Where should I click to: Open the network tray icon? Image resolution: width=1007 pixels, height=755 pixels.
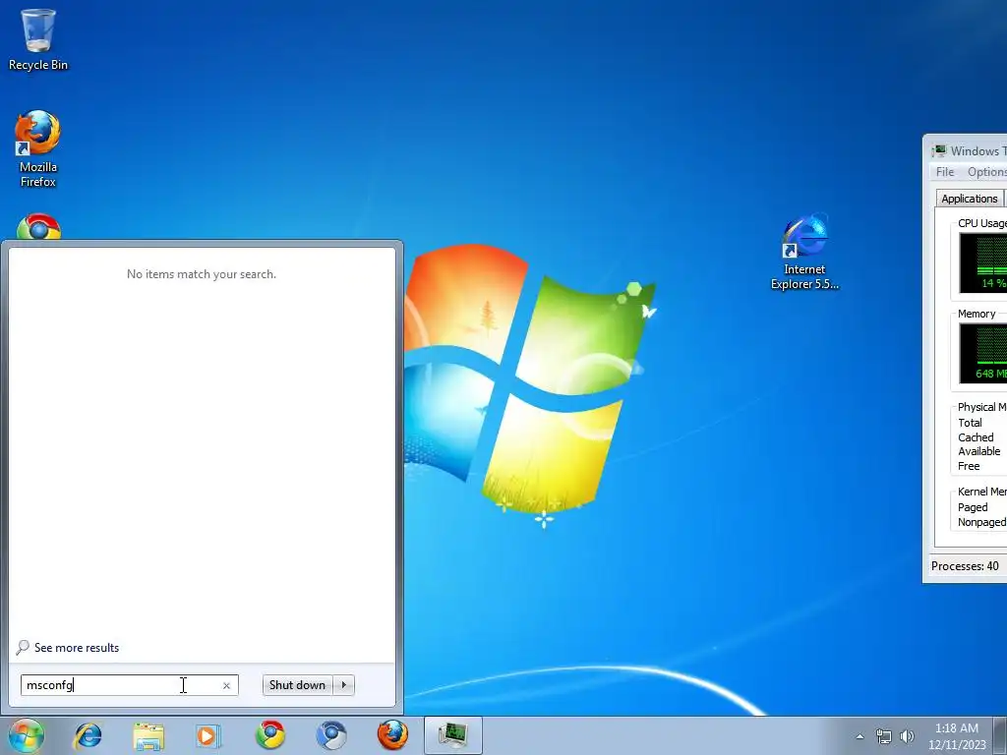[884, 736]
